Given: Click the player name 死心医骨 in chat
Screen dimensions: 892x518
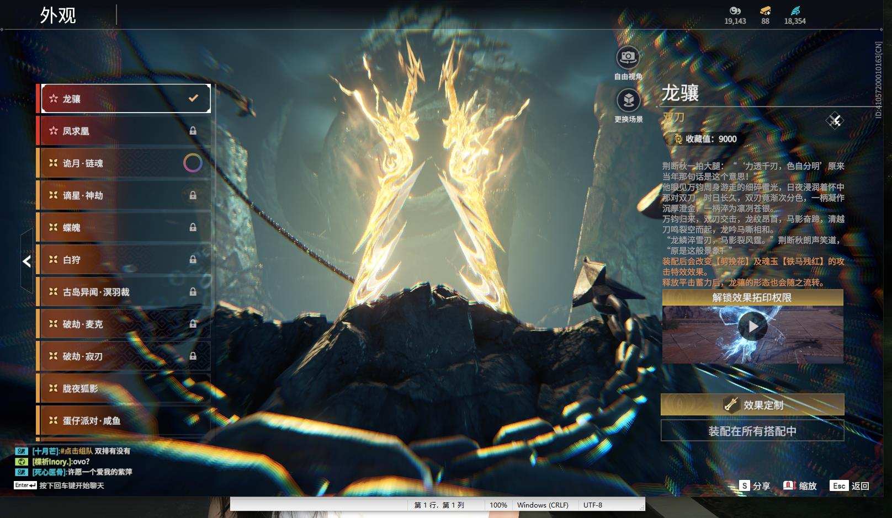Looking at the screenshot, I should pos(49,472).
